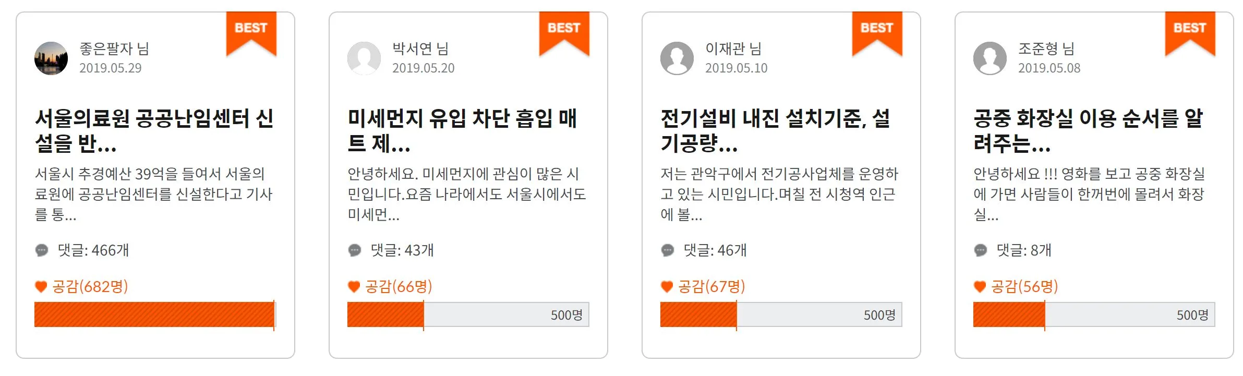Open post titled 공중 화장실 이용 순서를 알려주는...

click(x=1088, y=131)
